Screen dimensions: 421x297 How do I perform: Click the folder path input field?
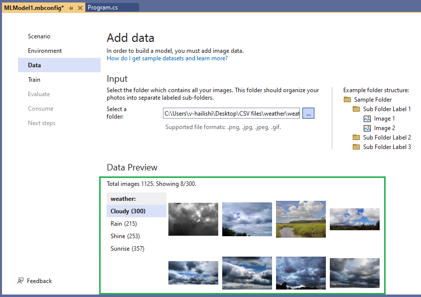pos(232,113)
